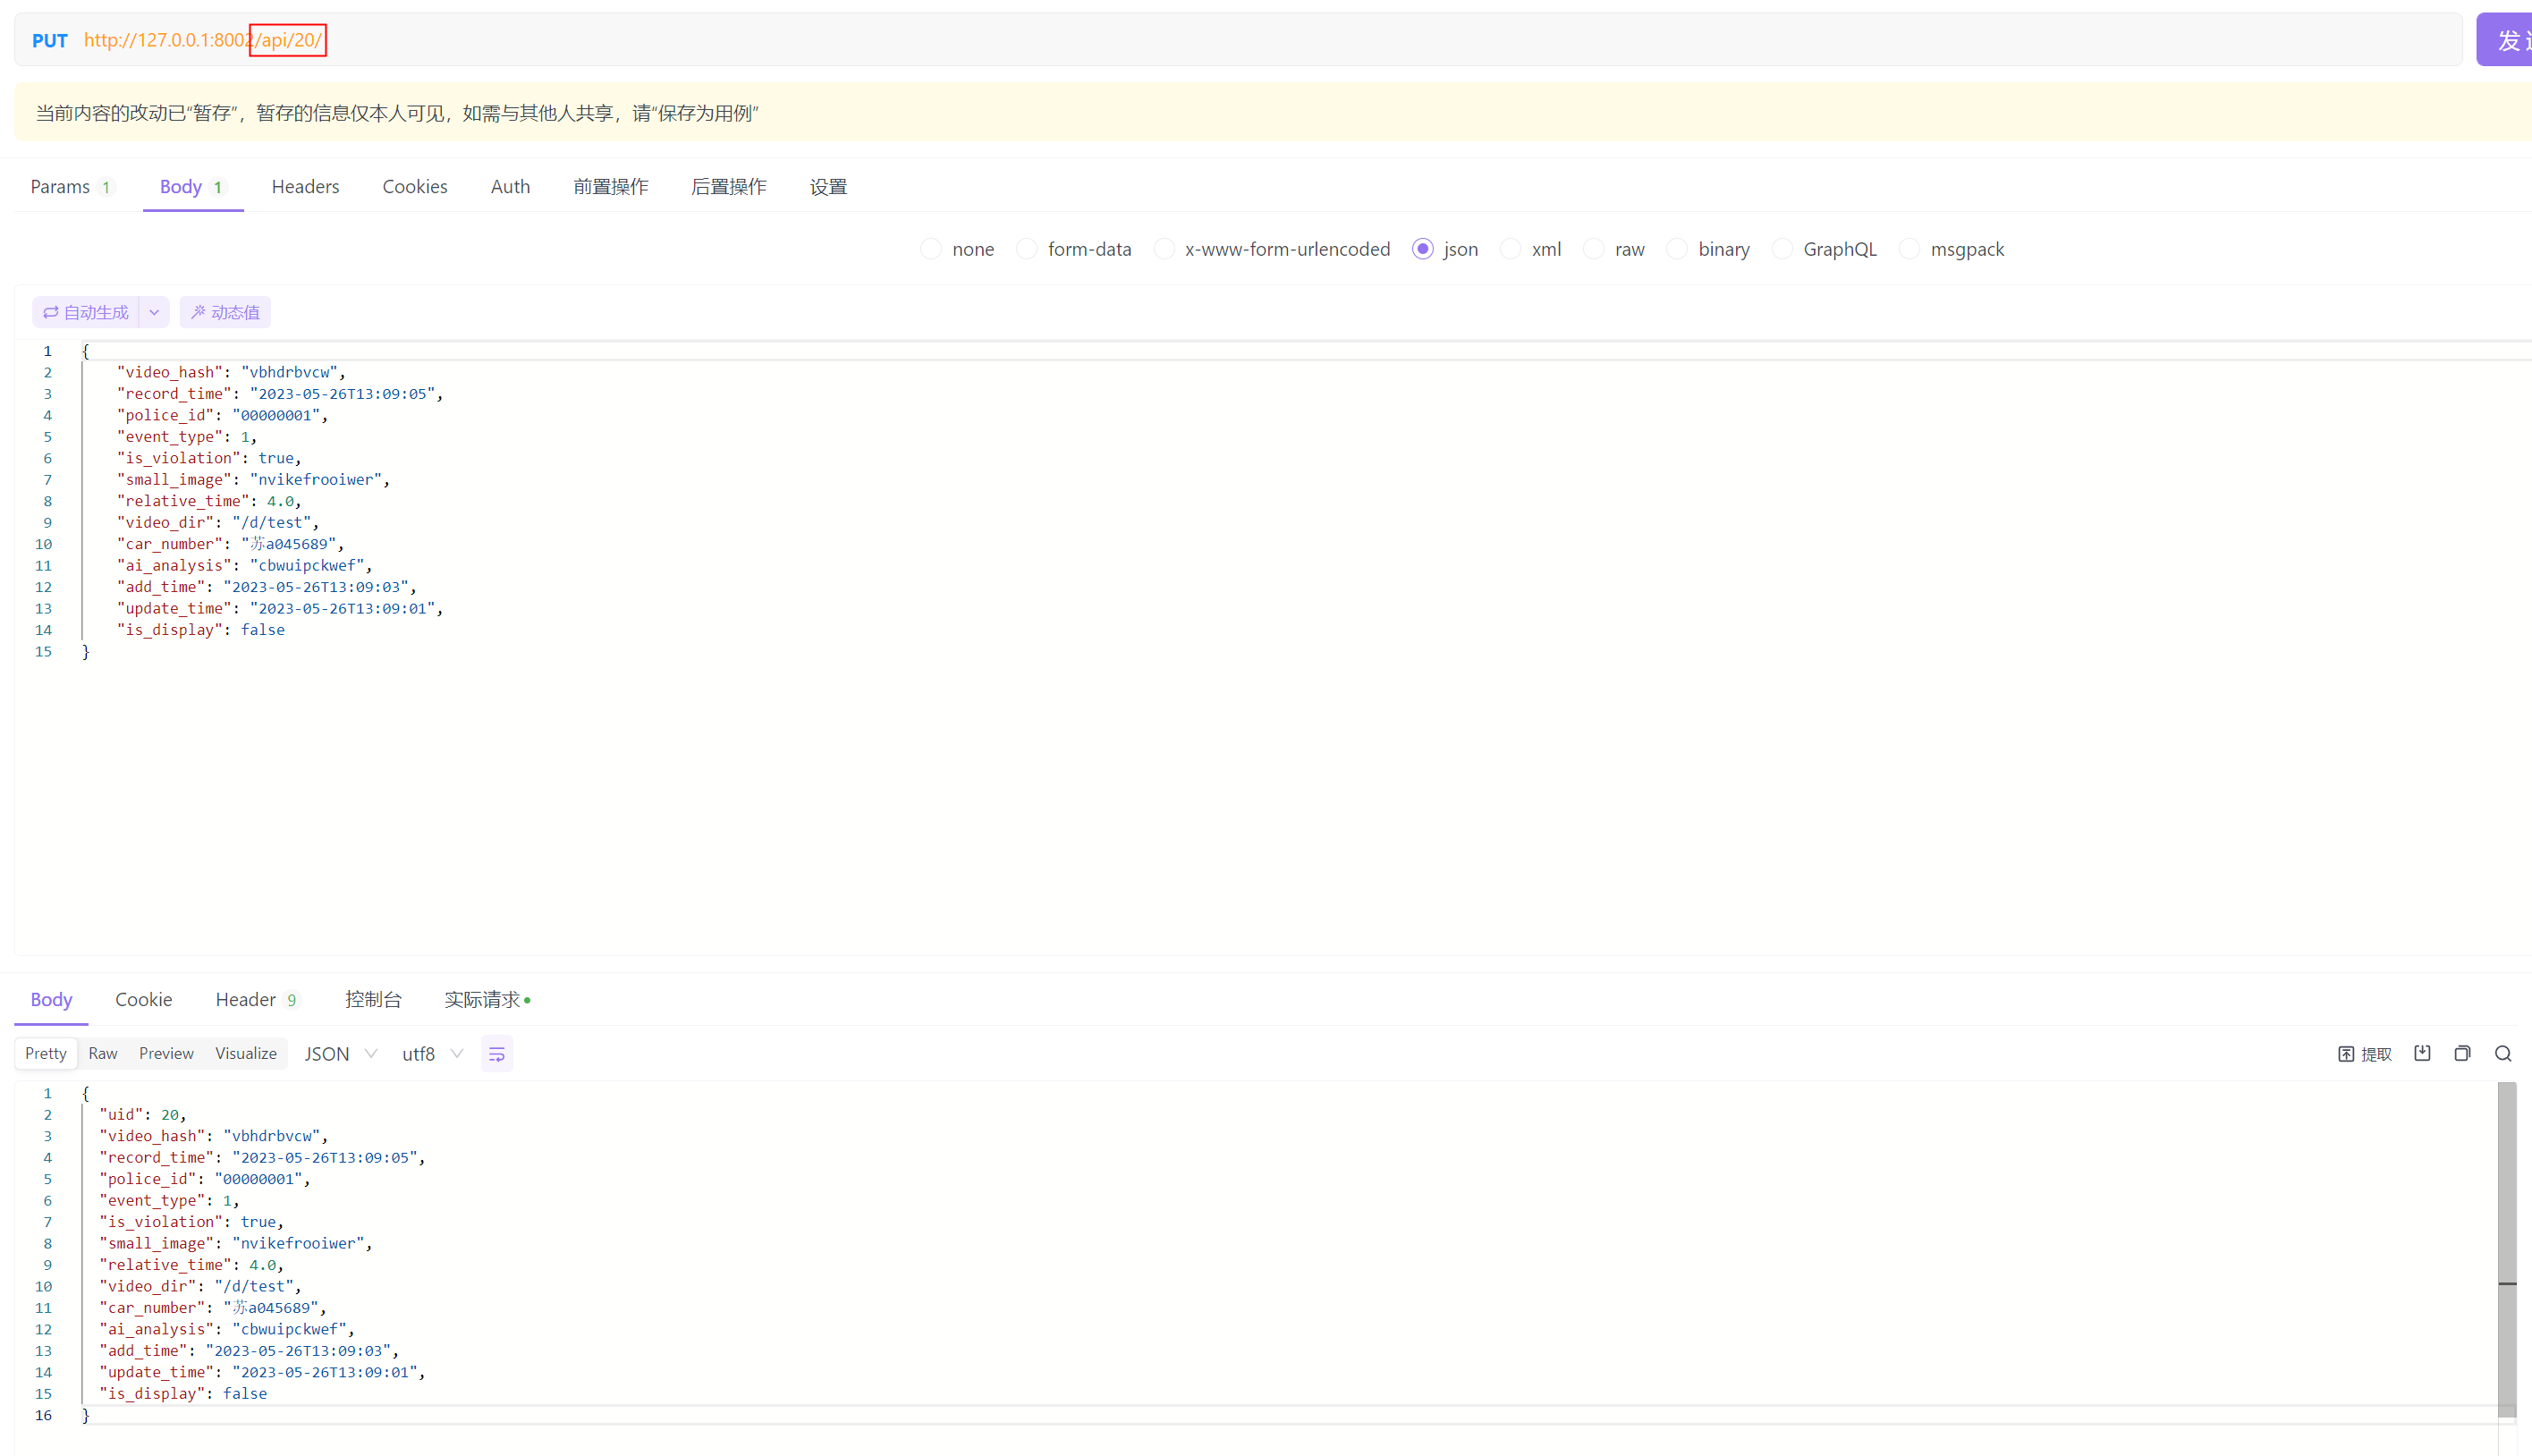Select the Preview response view
The width and height of the screenshot is (2532, 1456).
[x=166, y=1054]
